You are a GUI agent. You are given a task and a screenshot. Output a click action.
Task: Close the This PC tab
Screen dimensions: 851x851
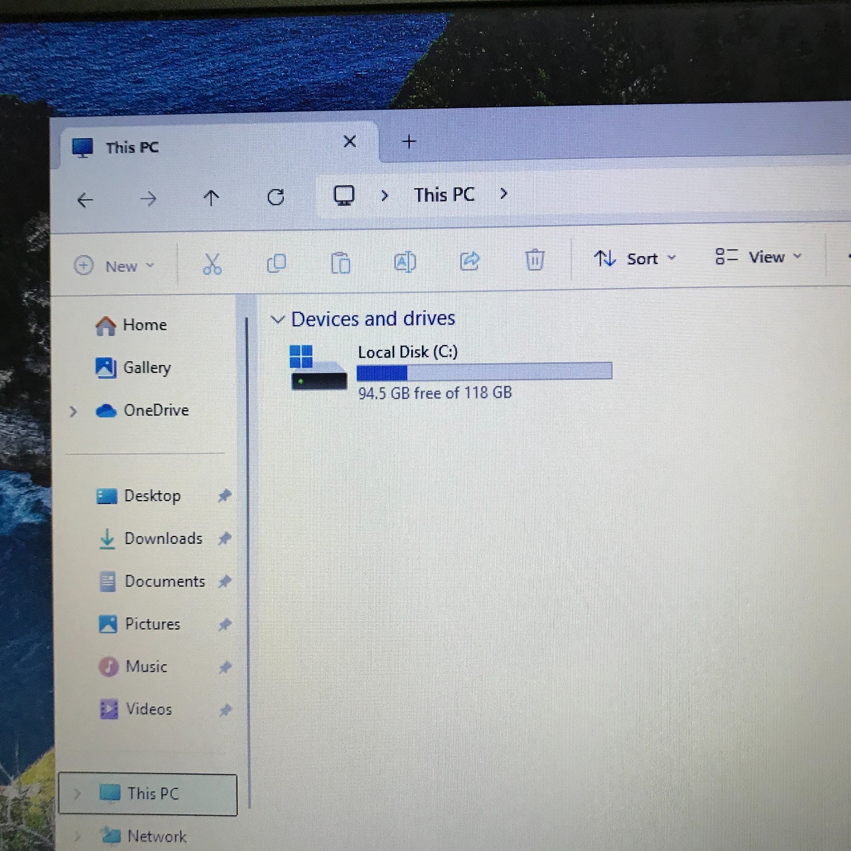point(349,141)
